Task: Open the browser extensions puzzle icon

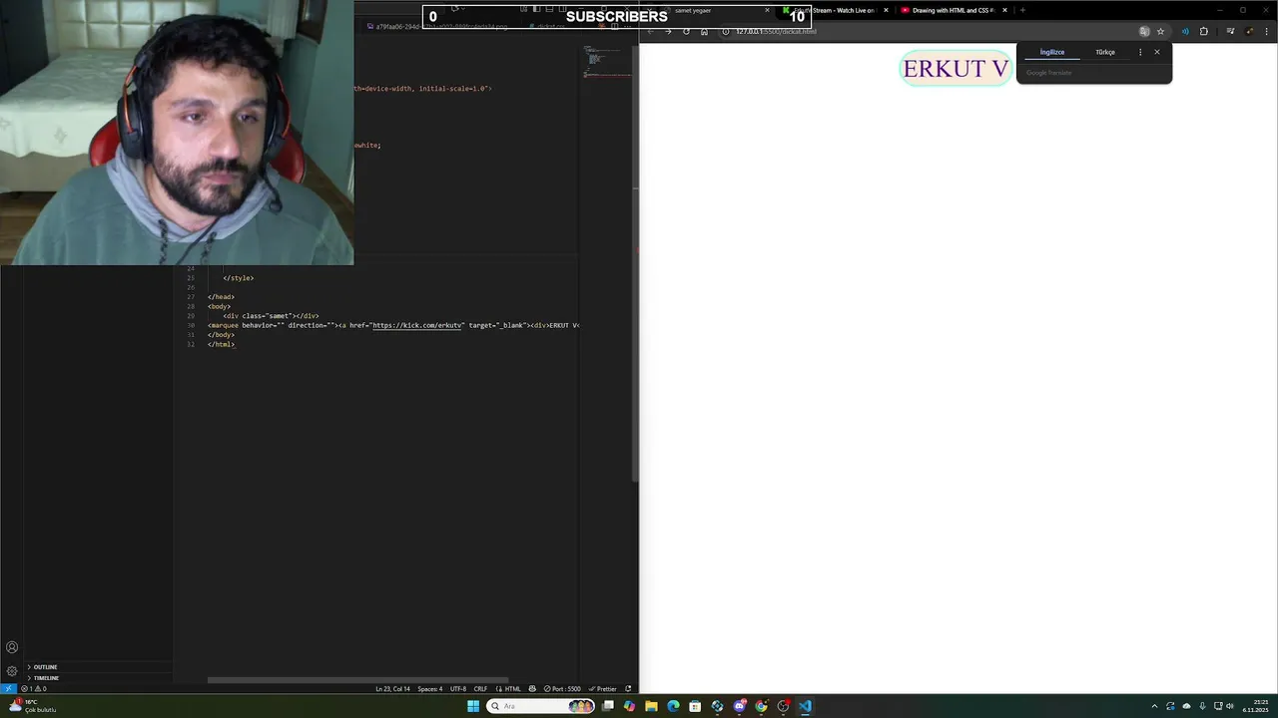Action: 1203,31
